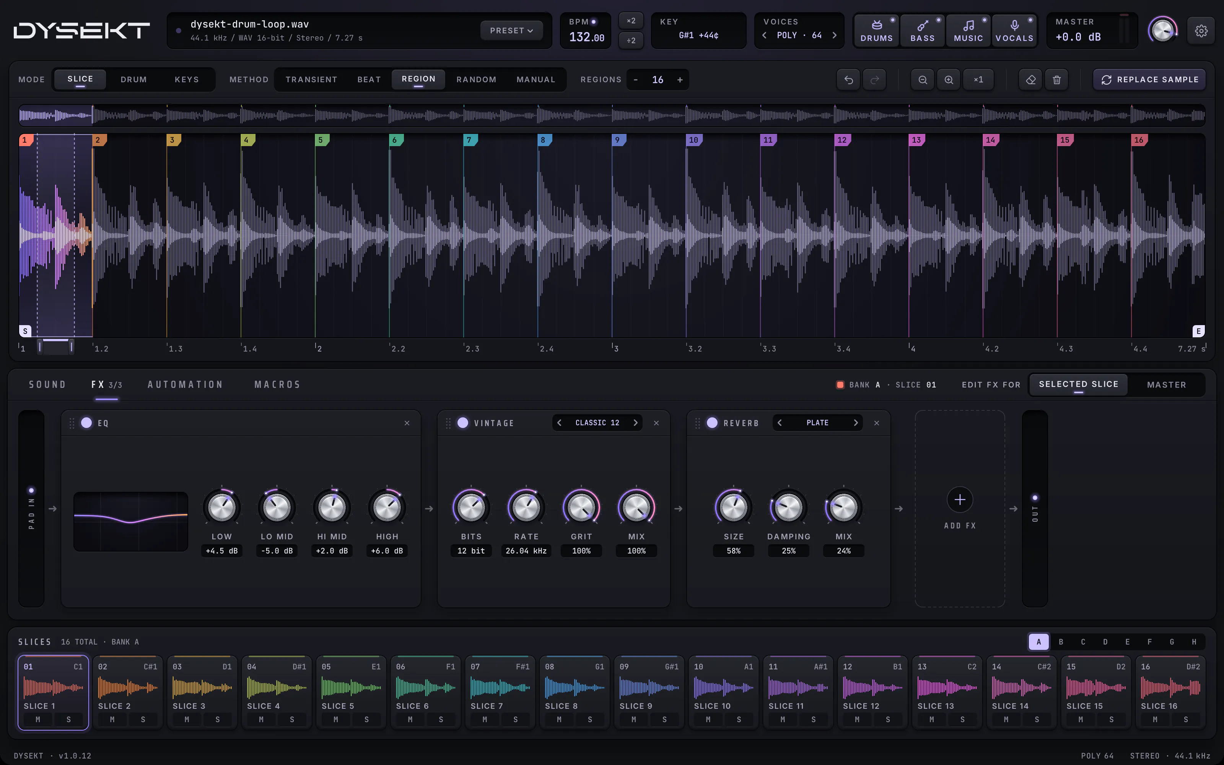1224x765 pixels.
Task: Select the MUSIC stem icon
Action: [x=968, y=31]
